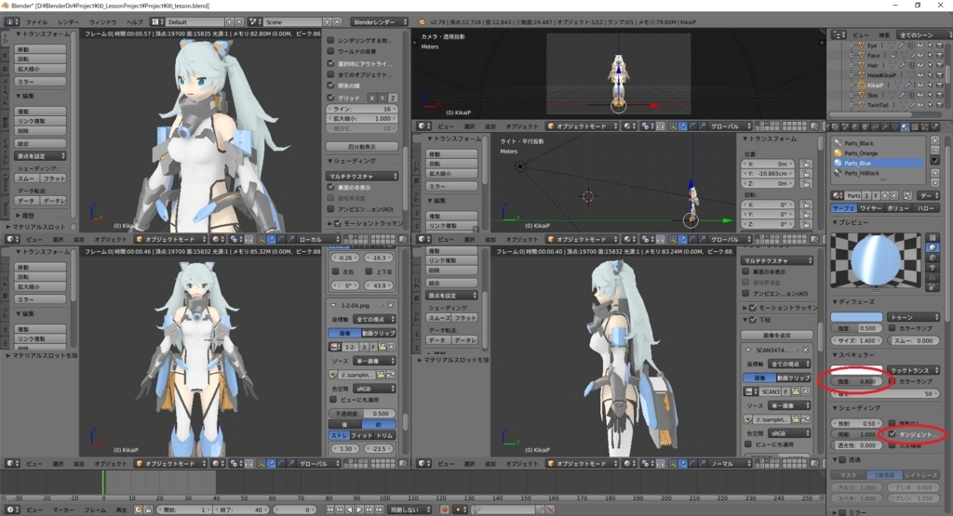Toggle the 関係の線 checkbox
The width and height of the screenshot is (953, 516).
click(x=330, y=86)
